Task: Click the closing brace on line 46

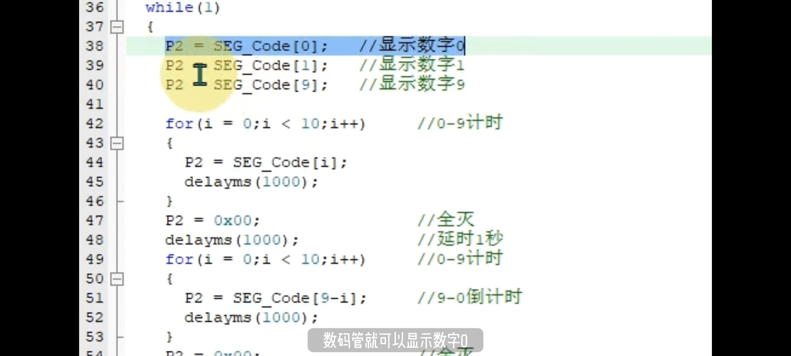Action: 169,201
